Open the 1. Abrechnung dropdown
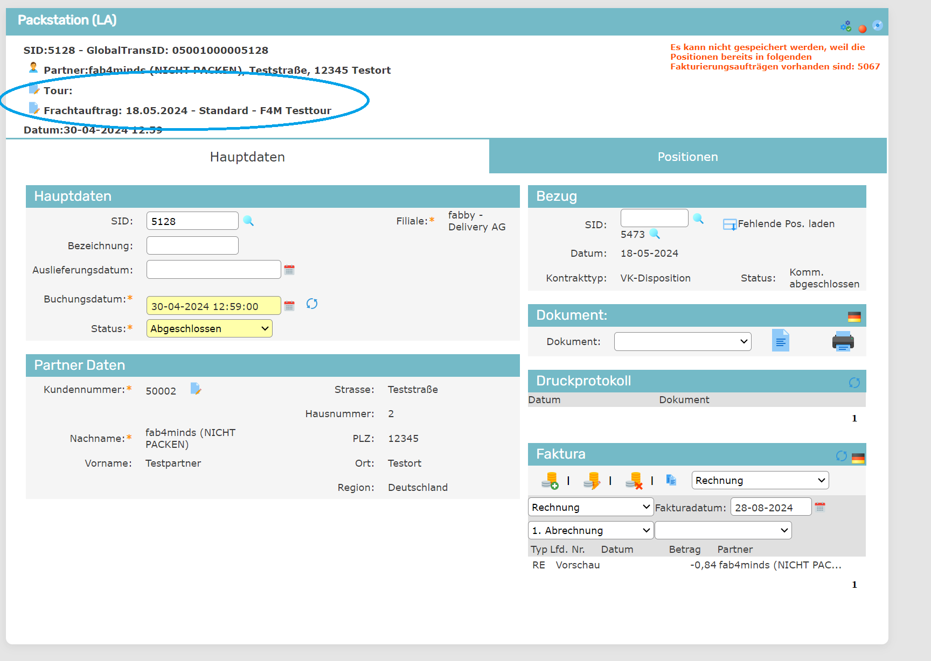This screenshot has width=931, height=661. pos(590,530)
